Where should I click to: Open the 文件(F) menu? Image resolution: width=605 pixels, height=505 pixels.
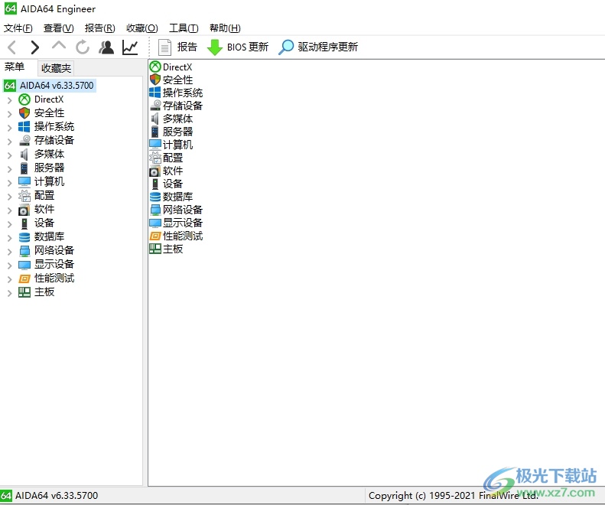(x=18, y=28)
